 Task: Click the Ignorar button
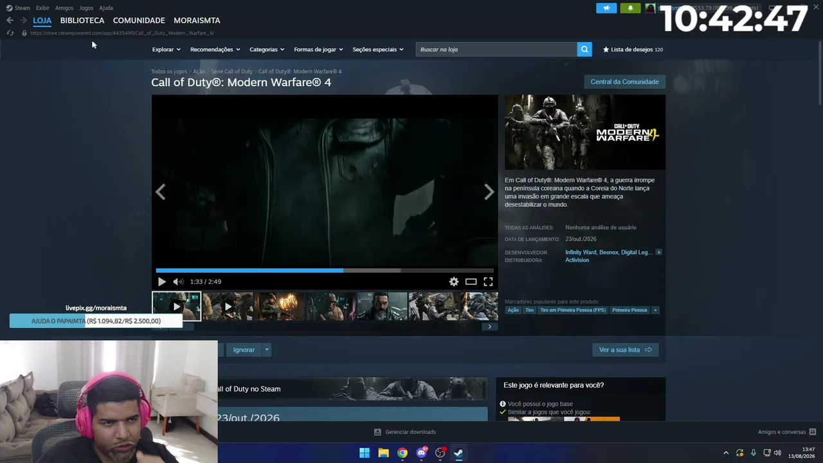click(244, 350)
